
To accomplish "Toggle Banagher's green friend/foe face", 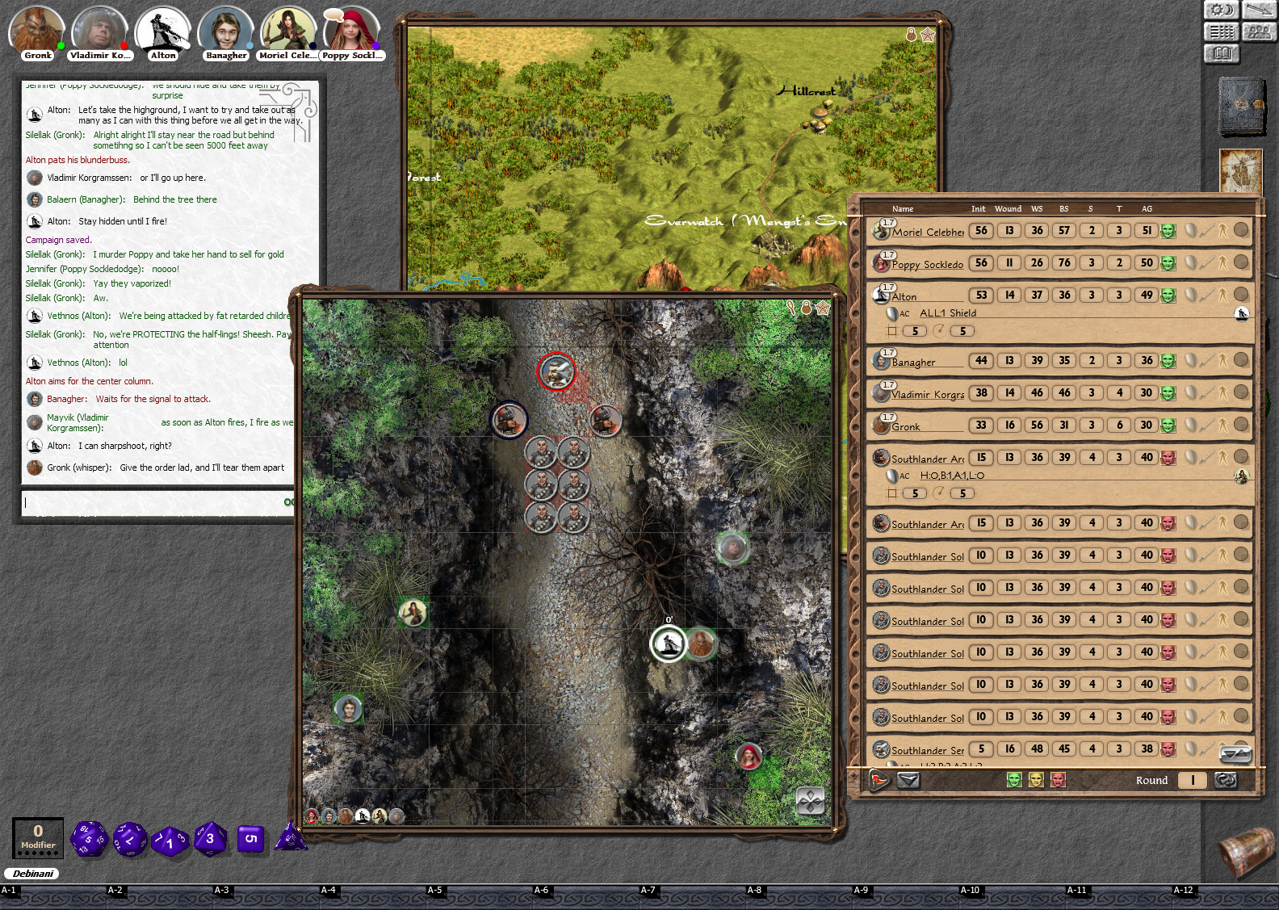I will (1168, 361).
